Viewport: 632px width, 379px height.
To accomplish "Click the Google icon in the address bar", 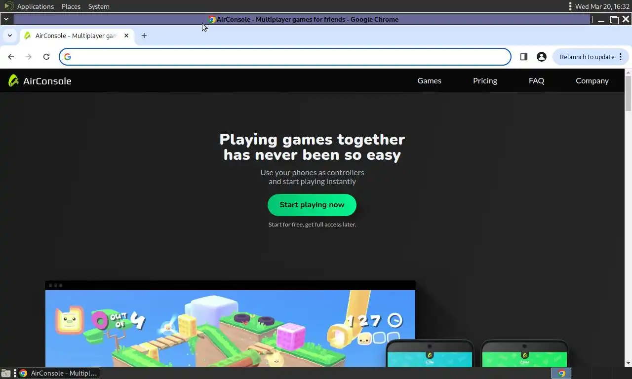I will click(68, 57).
